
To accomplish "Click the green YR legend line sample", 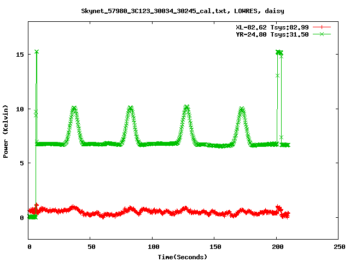I will point(322,34).
